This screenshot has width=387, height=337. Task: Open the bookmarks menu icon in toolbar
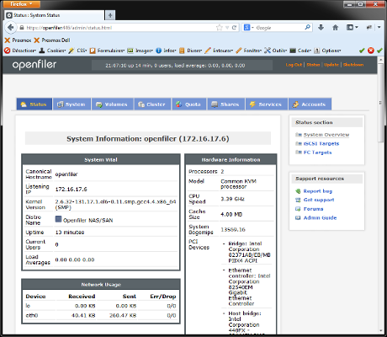353,28
